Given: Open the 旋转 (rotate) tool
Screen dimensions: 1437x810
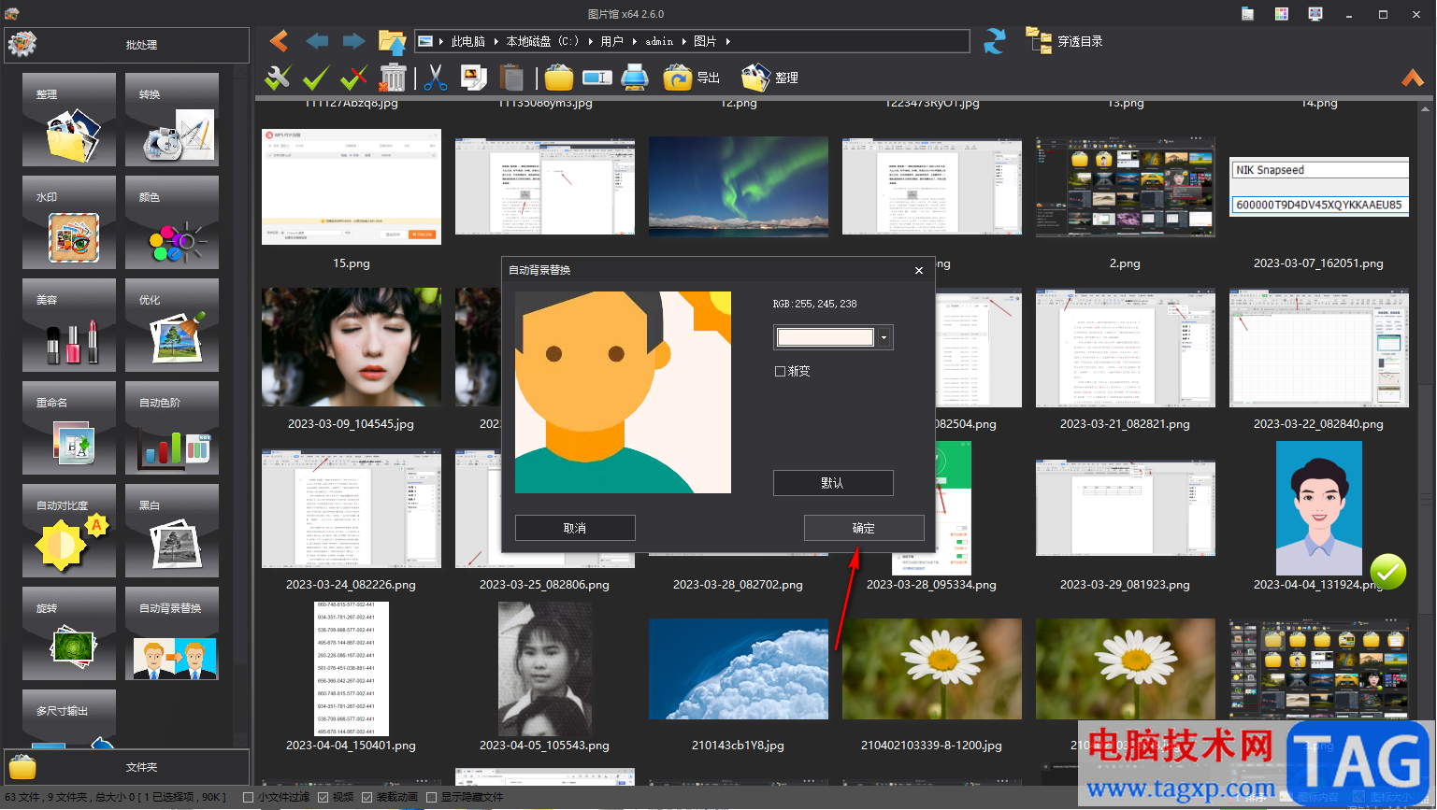Looking at the screenshot, I should (69, 633).
